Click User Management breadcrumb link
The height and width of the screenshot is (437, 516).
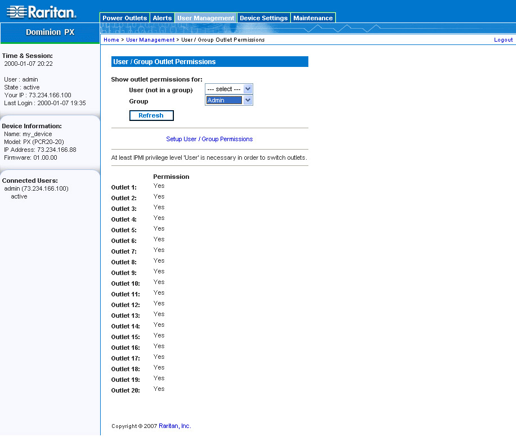pyautogui.click(x=150, y=40)
